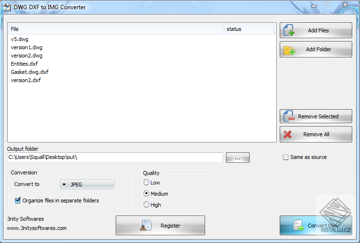This screenshot has height=243, width=360.
Task: Click the Add Files document icon
Action: click(x=288, y=30)
